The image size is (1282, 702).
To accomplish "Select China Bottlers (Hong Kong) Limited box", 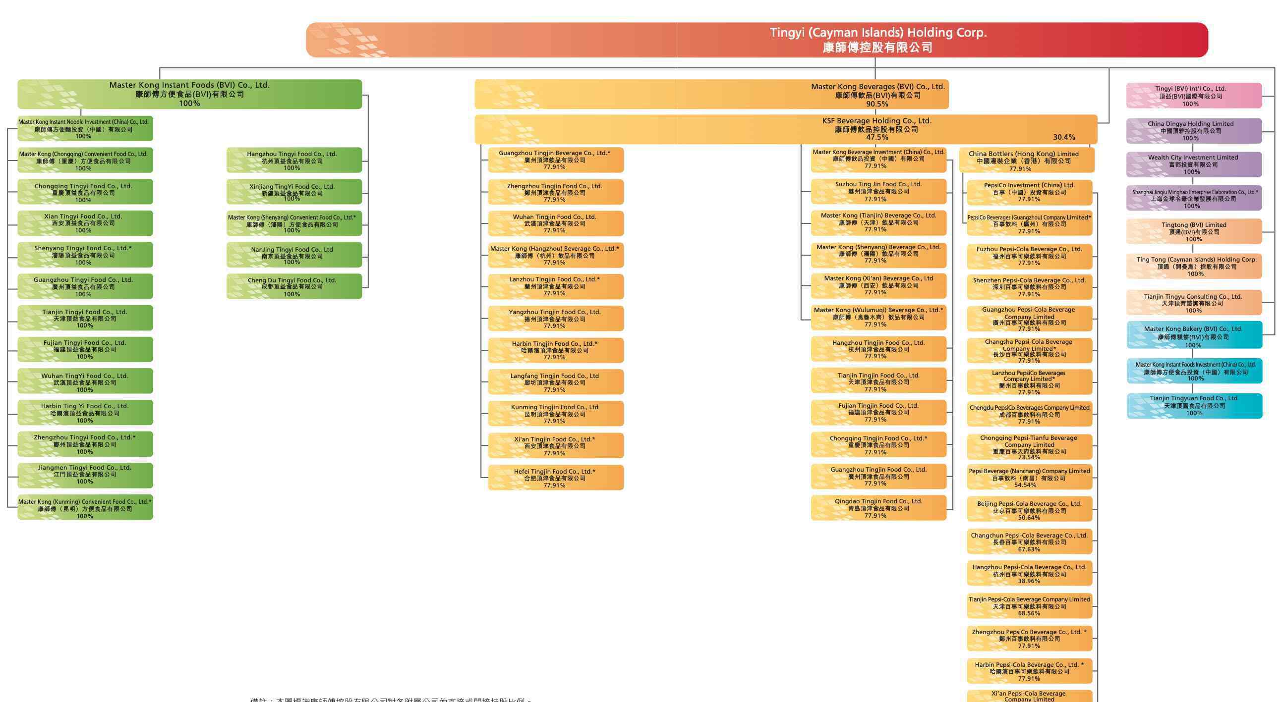I will (1027, 161).
